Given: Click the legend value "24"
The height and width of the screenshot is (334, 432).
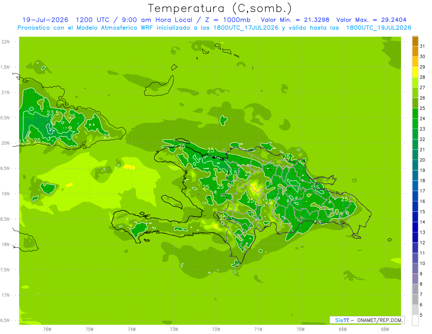Looking at the screenshot, I should (423, 119).
